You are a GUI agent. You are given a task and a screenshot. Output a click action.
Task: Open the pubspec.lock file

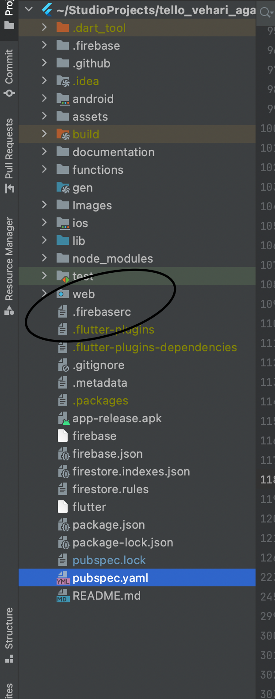108,560
